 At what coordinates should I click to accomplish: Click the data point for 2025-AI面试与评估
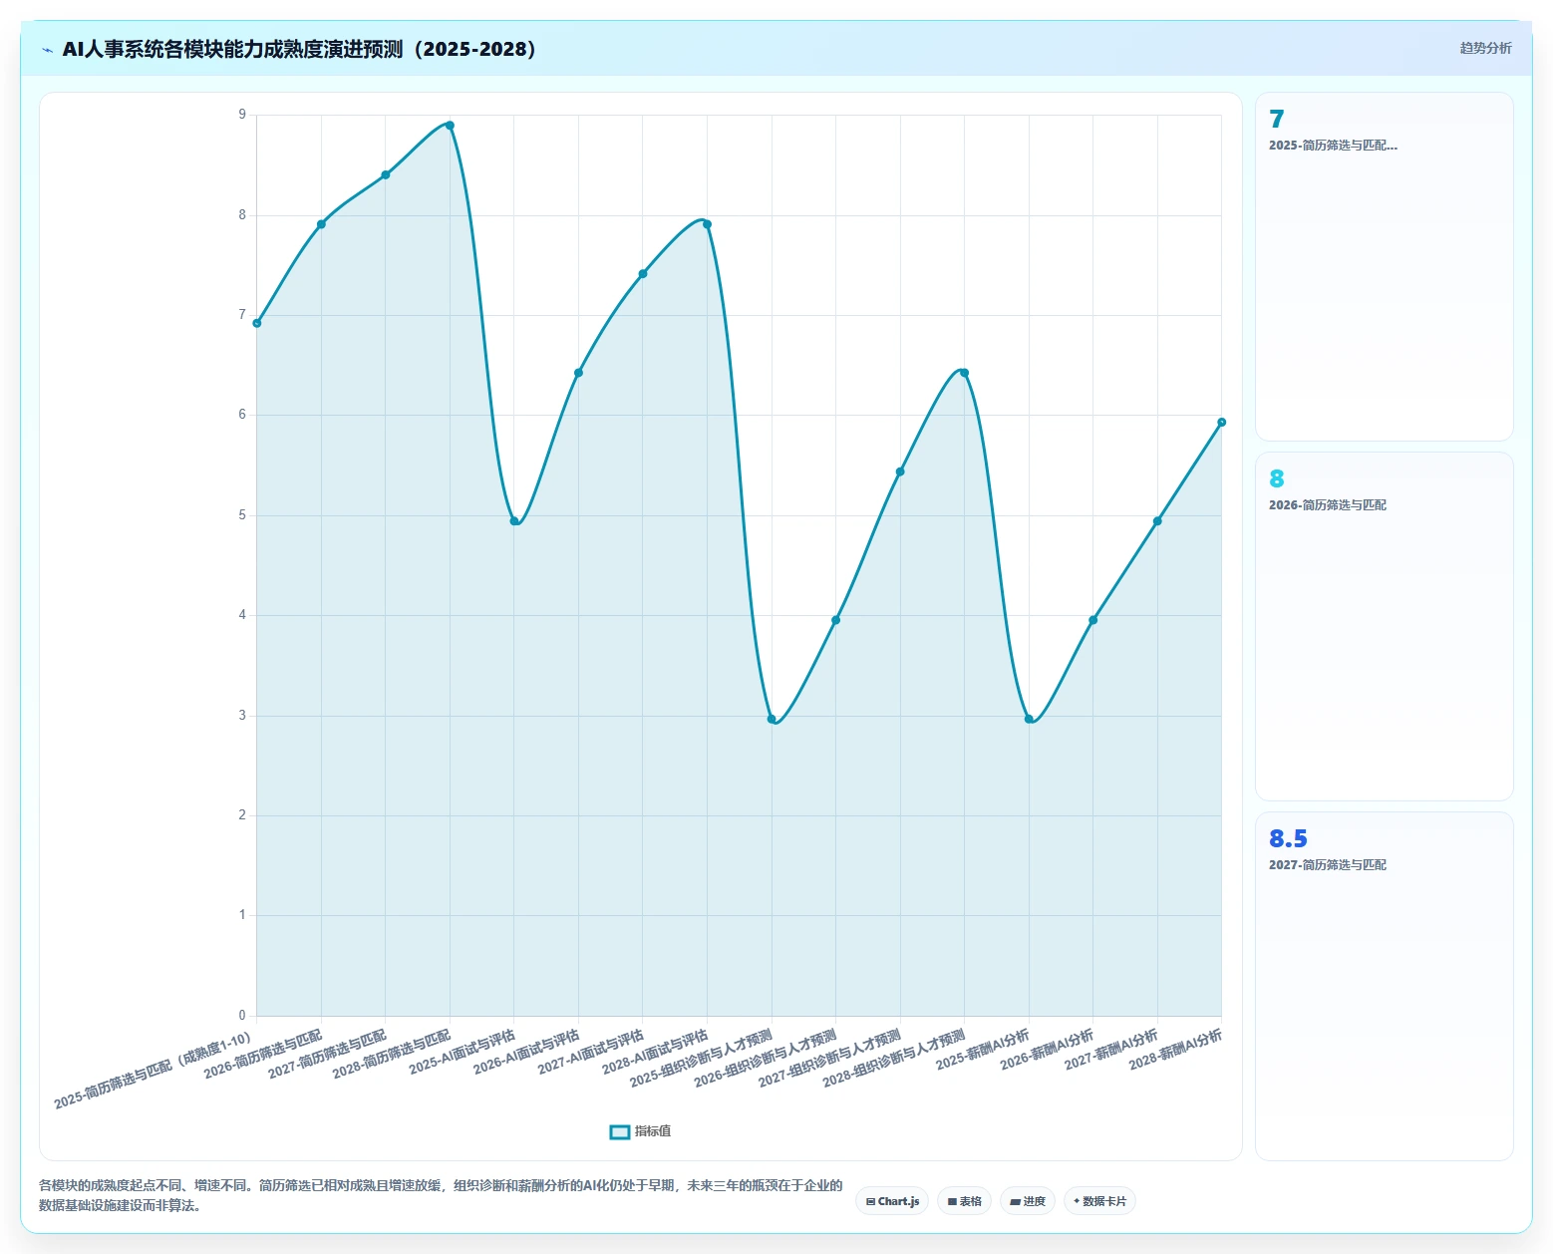point(514,521)
